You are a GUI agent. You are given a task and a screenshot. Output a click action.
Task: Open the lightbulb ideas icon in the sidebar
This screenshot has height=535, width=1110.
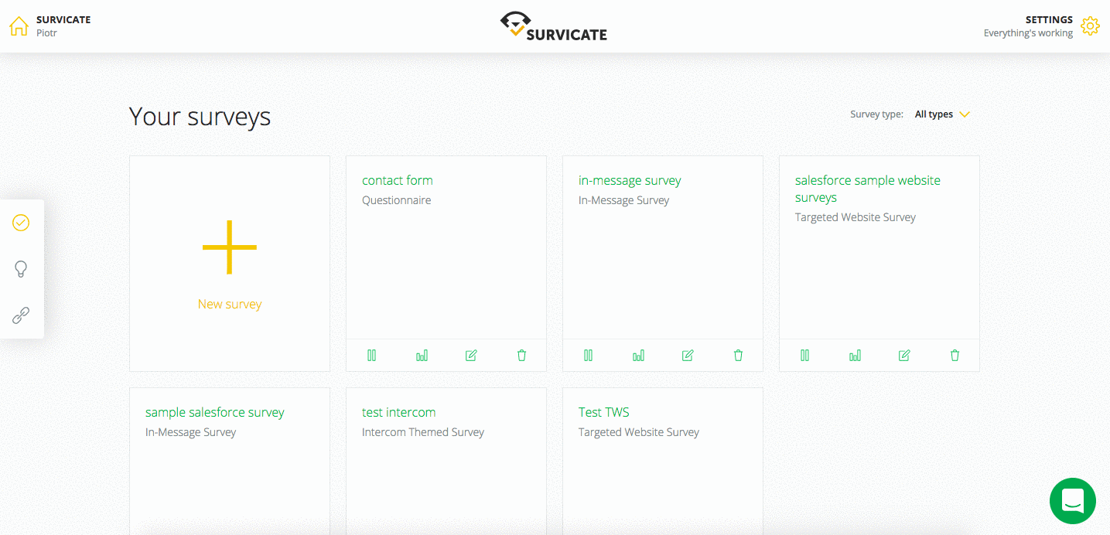click(x=21, y=269)
